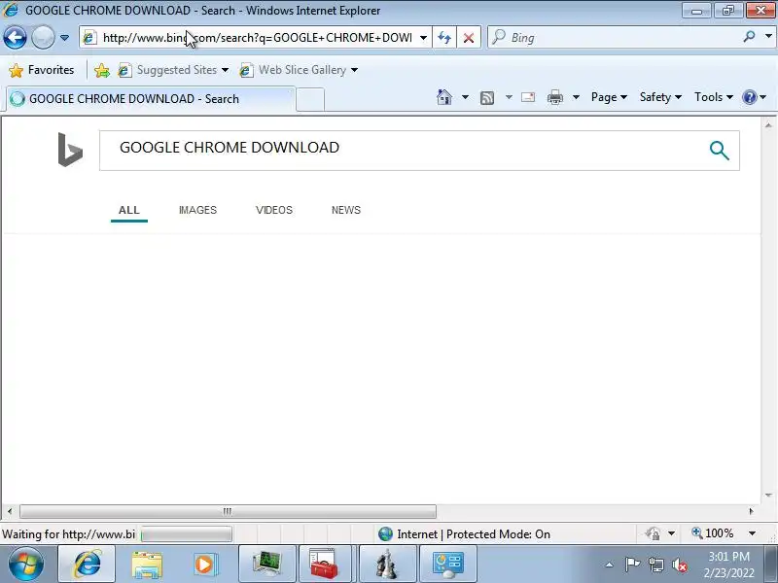Stop loading with the red X button
The width and height of the screenshot is (778, 583).
pyautogui.click(x=469, y=38)
